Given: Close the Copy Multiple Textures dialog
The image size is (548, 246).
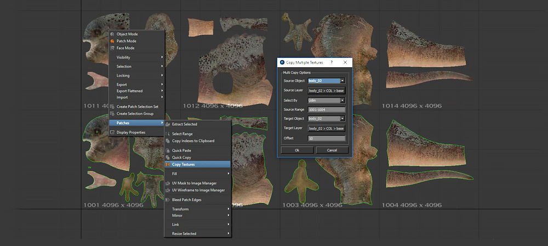Looking at the screenshot, I should coord(345,62).
